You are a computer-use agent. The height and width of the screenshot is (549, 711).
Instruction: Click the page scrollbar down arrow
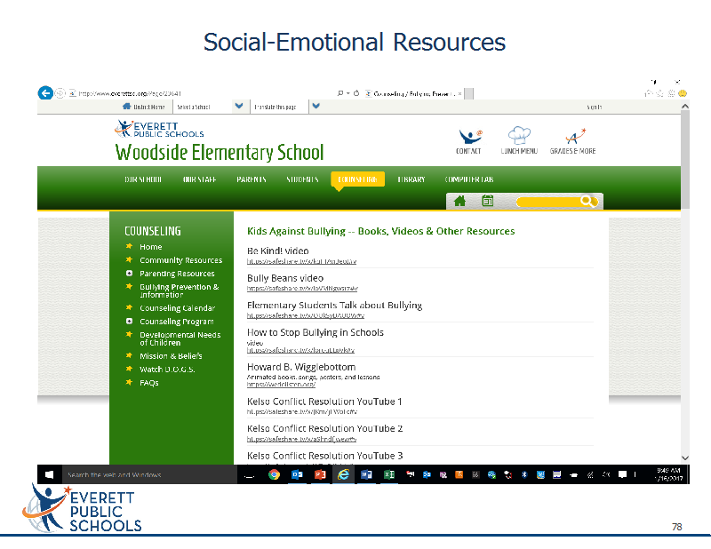pos(685,457)
